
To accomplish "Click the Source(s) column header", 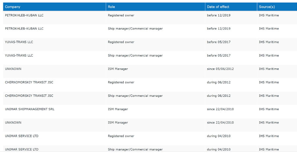I will point(267,7).
